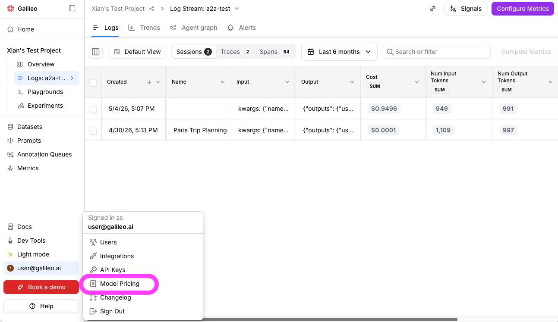Image resolution: width=558 pixels, height=322 pixels.
Task: Open the Name column menu chevron
Action: [223, 82]
